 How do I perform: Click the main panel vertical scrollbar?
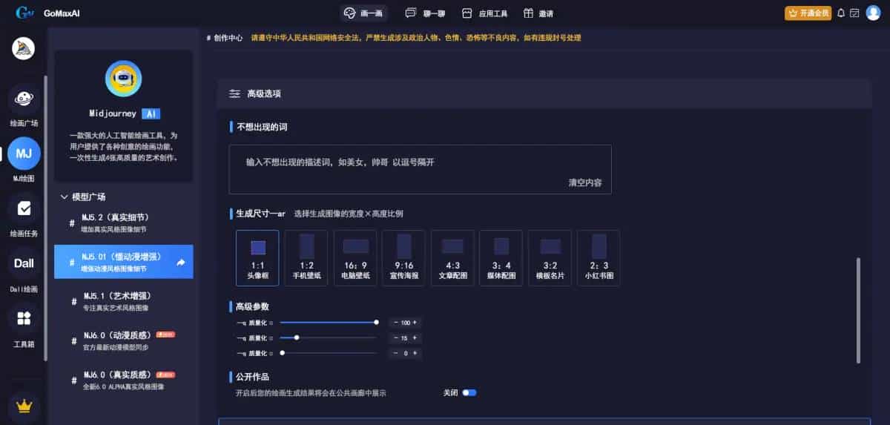coord(859,310)
